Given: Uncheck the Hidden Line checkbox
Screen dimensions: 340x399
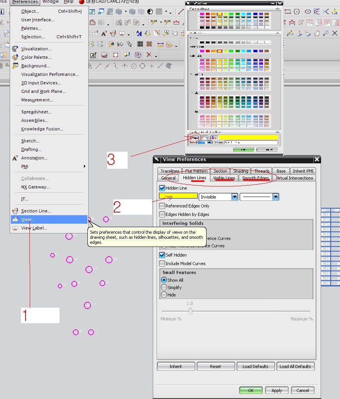Looking at the screenshot, I should (162, 188).
